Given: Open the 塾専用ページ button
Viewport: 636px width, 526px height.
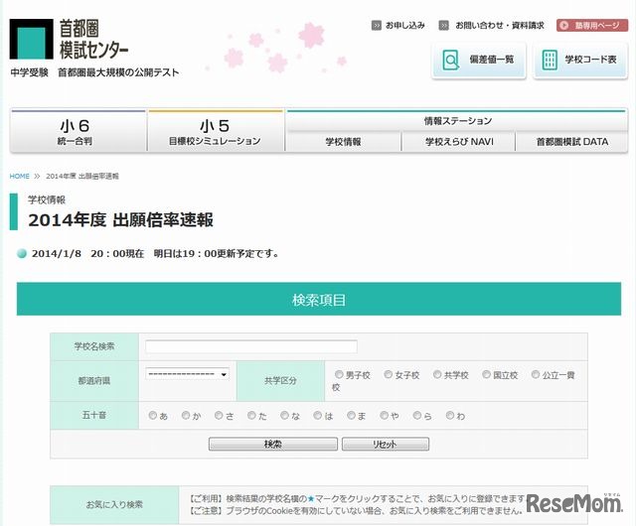Looking at the screenshot, I should tap(592, 25).
